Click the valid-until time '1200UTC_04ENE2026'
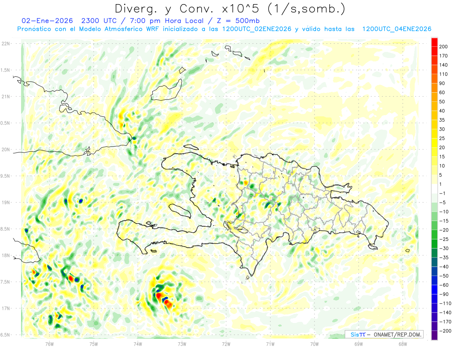 coord(397,29)
